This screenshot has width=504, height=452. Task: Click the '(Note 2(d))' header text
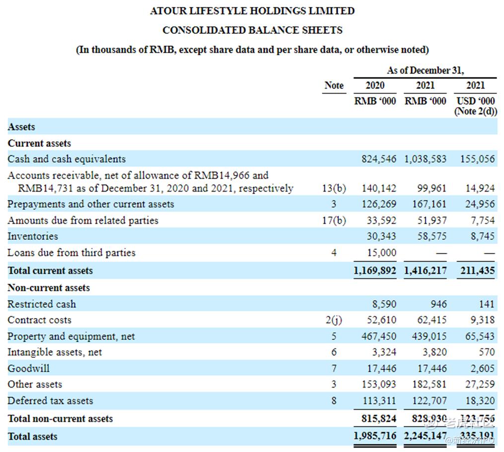click(x=475, y=111)
